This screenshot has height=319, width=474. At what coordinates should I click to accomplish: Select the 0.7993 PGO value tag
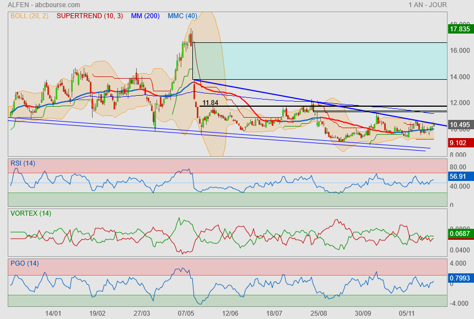460,278
